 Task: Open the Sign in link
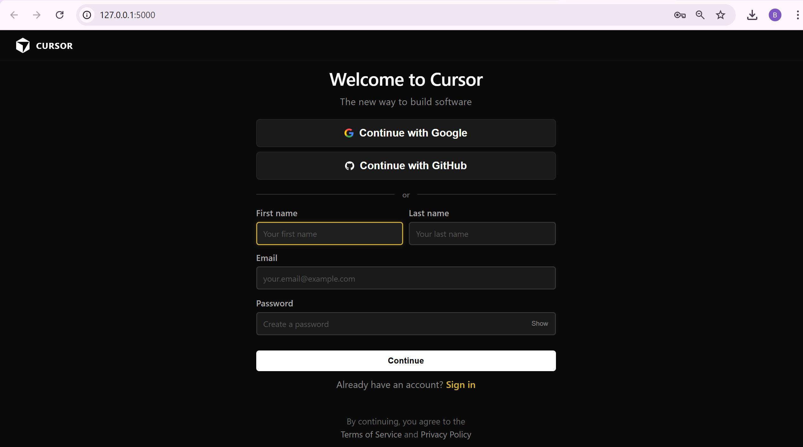(x=460, y=385)
